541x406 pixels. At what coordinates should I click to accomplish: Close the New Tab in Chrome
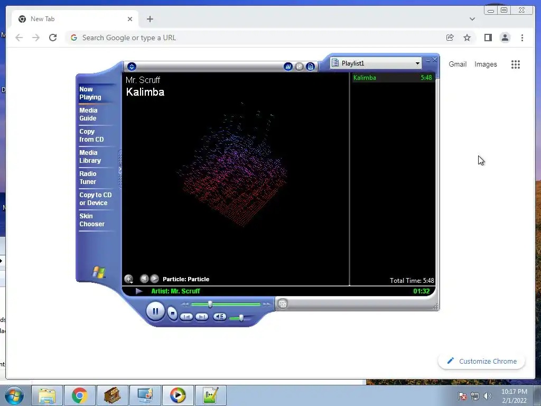pos(130,19)
